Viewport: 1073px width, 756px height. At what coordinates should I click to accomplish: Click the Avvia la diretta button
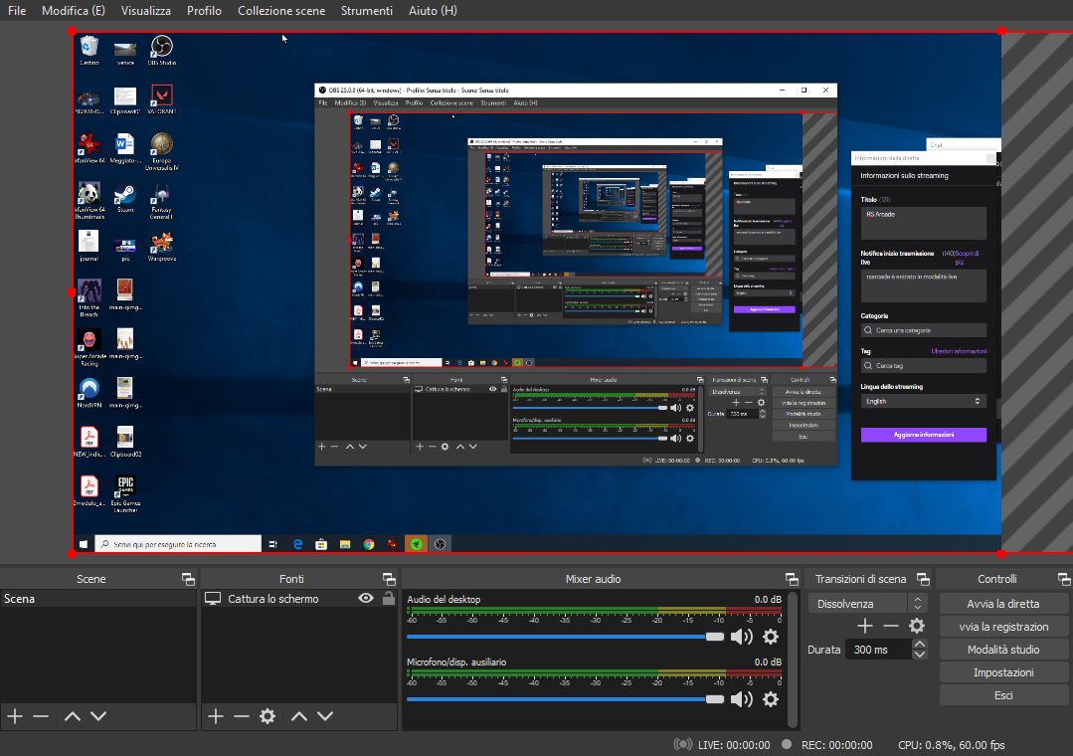[1003, 604]
